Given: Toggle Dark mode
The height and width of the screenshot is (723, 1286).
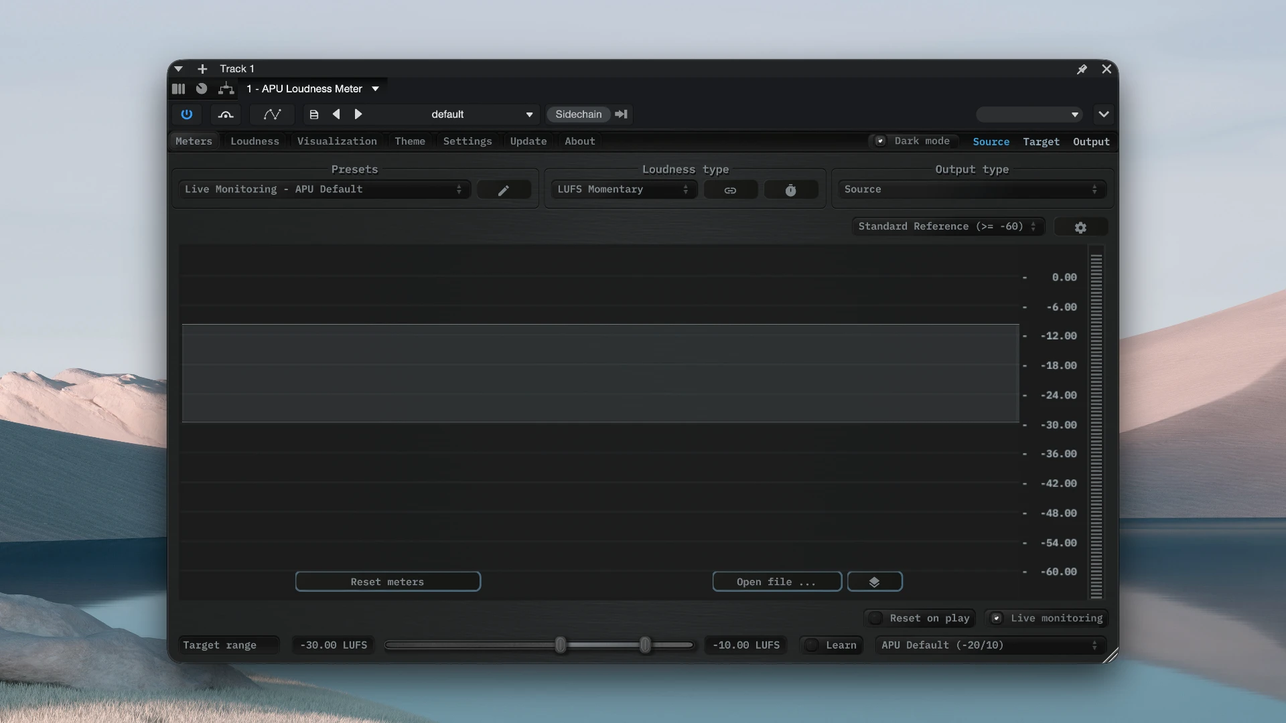Looking at the screenshot, I should point(912,141).
